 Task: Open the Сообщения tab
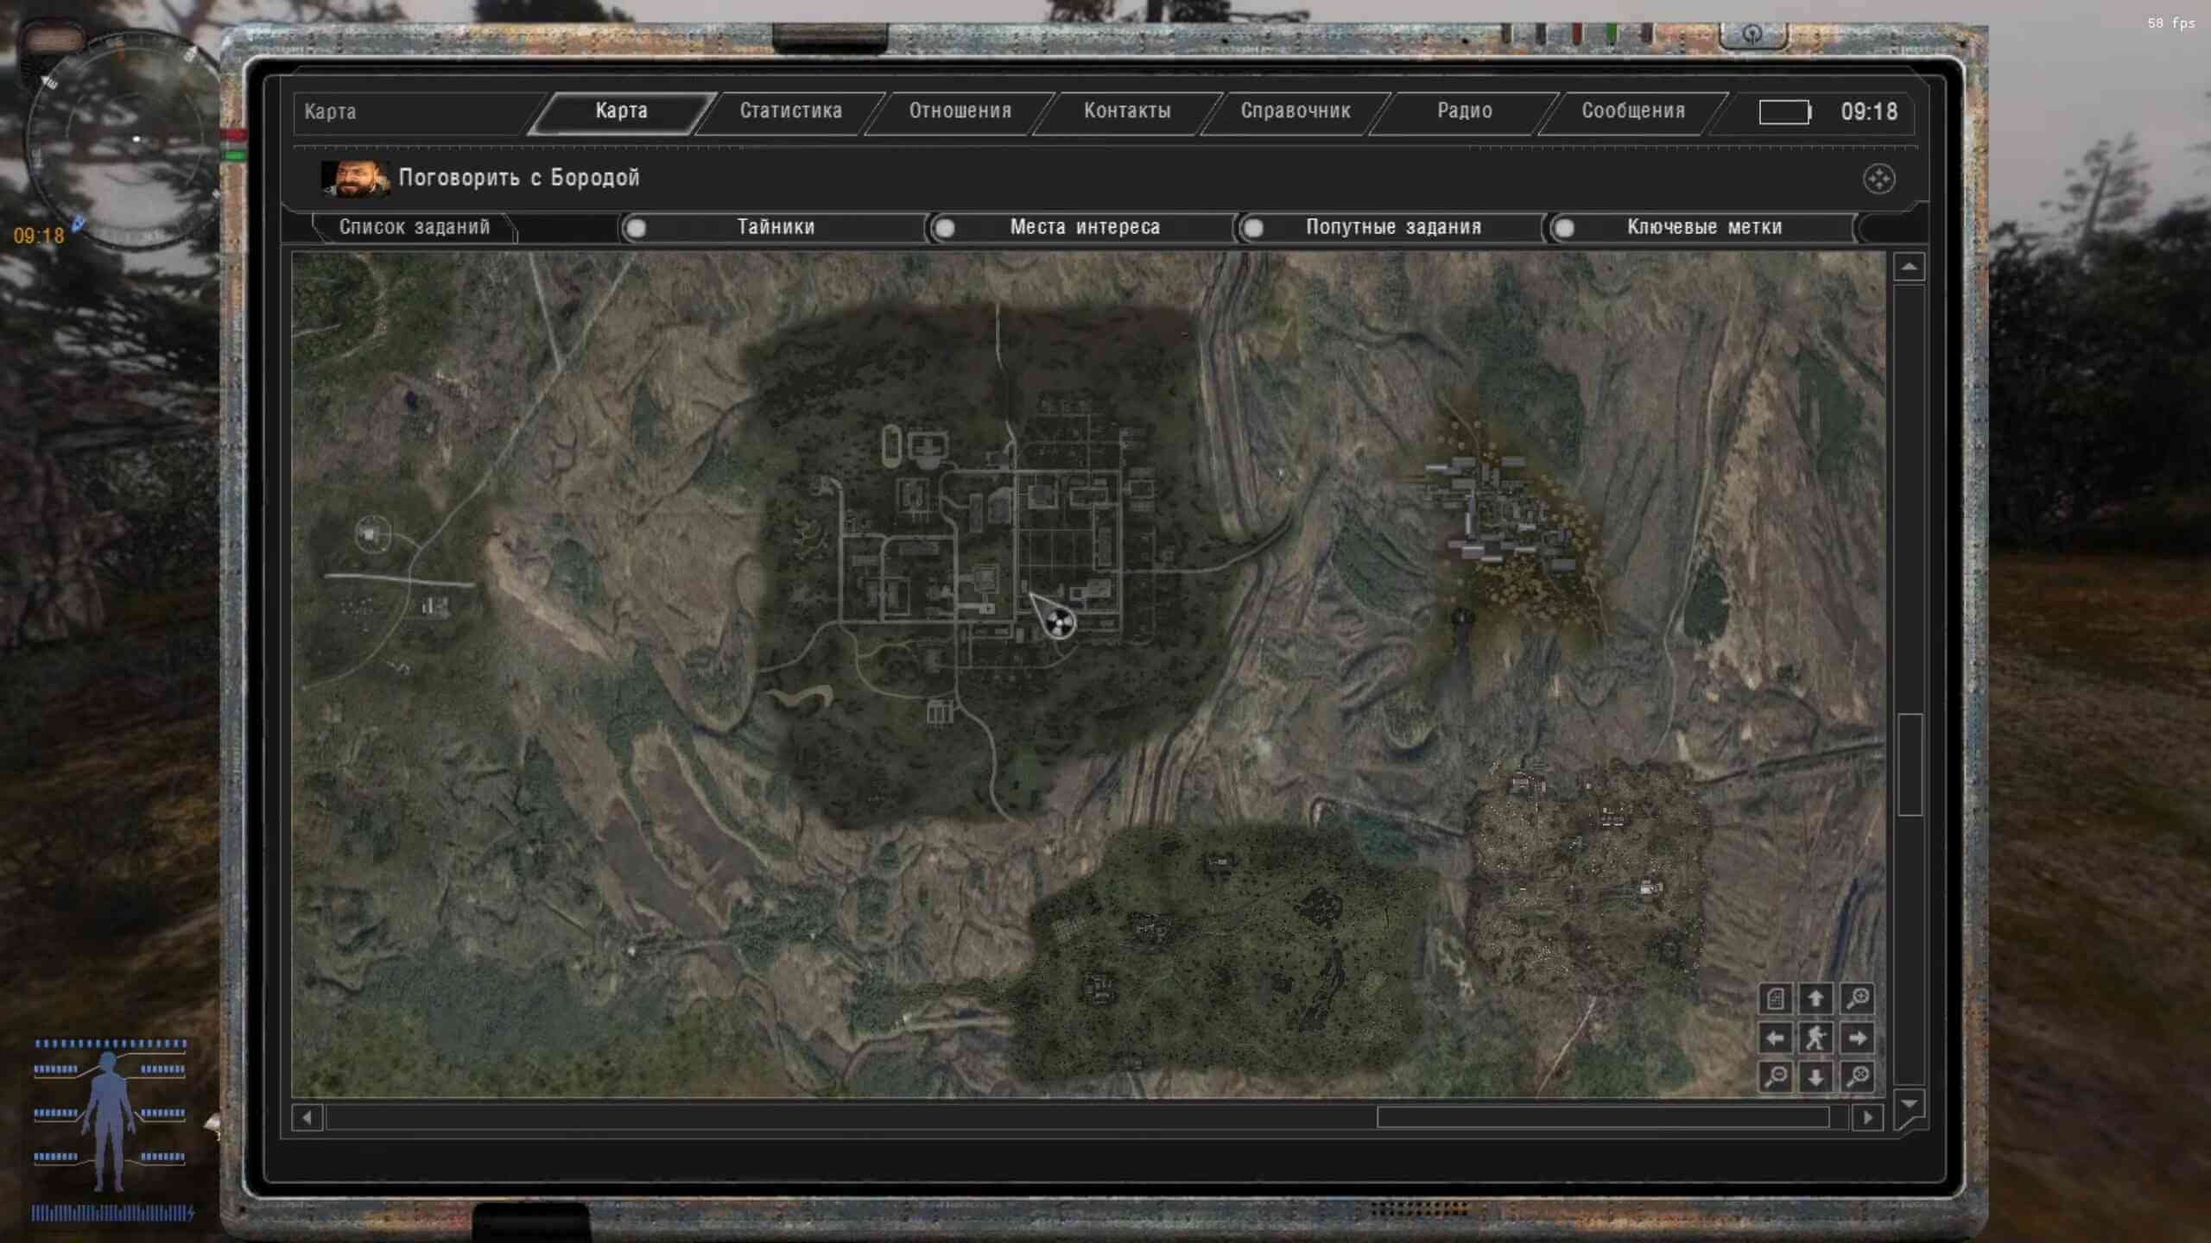tap(1632, 111)
